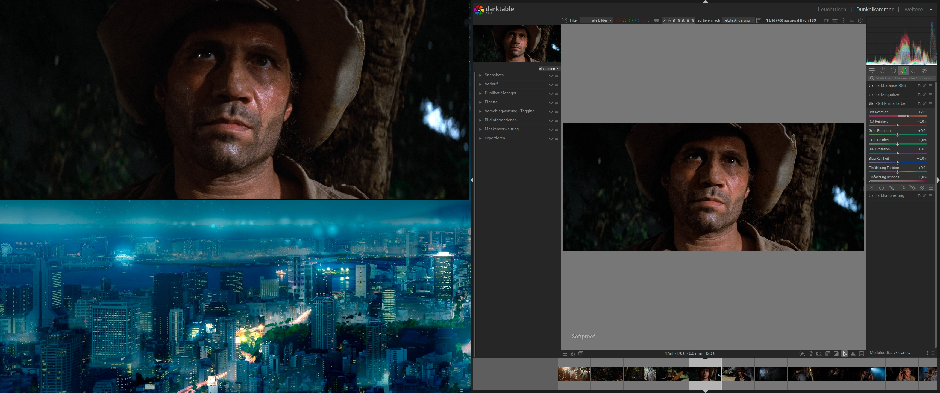Reset the Verlauf panel
The height and width of the screenshot is (393, 940).
[551, 84]
